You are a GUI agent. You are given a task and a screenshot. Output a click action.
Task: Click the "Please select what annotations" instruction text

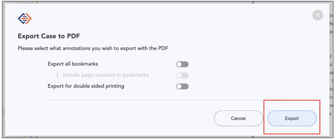coord(95,48)
